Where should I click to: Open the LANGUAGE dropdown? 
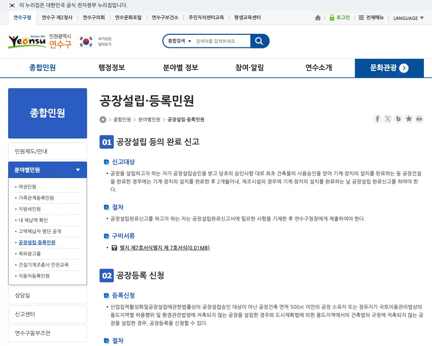(x=408, y=18)
